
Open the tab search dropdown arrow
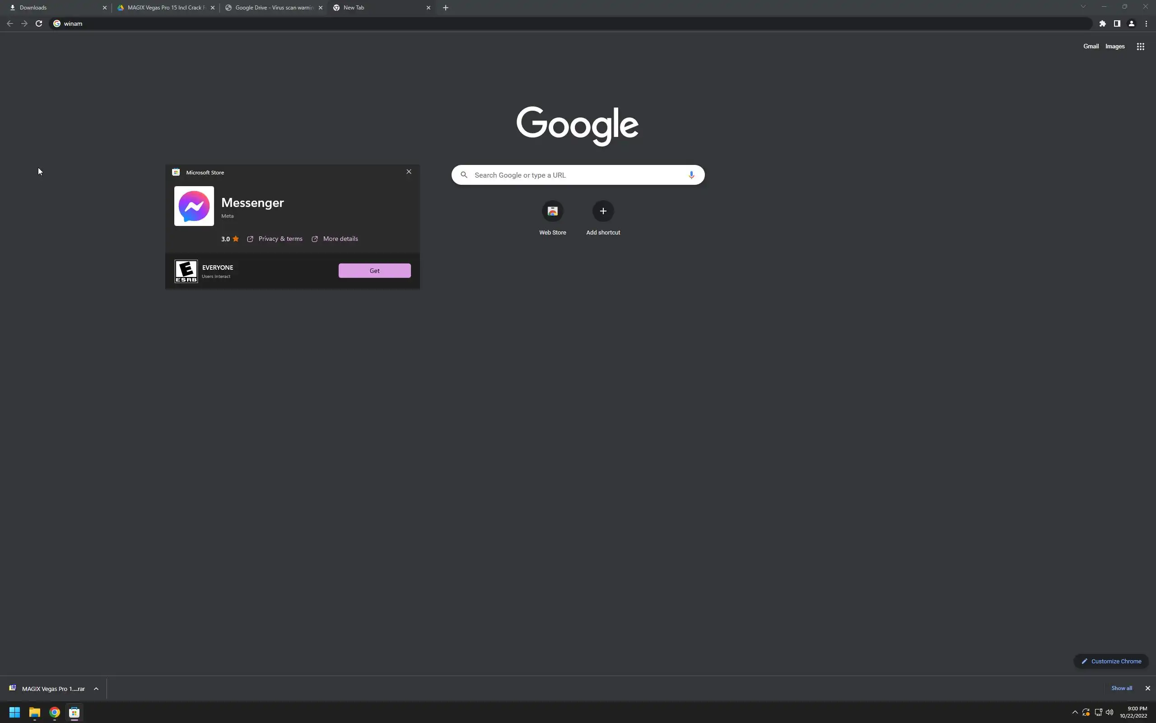[x=1083, y=7]
